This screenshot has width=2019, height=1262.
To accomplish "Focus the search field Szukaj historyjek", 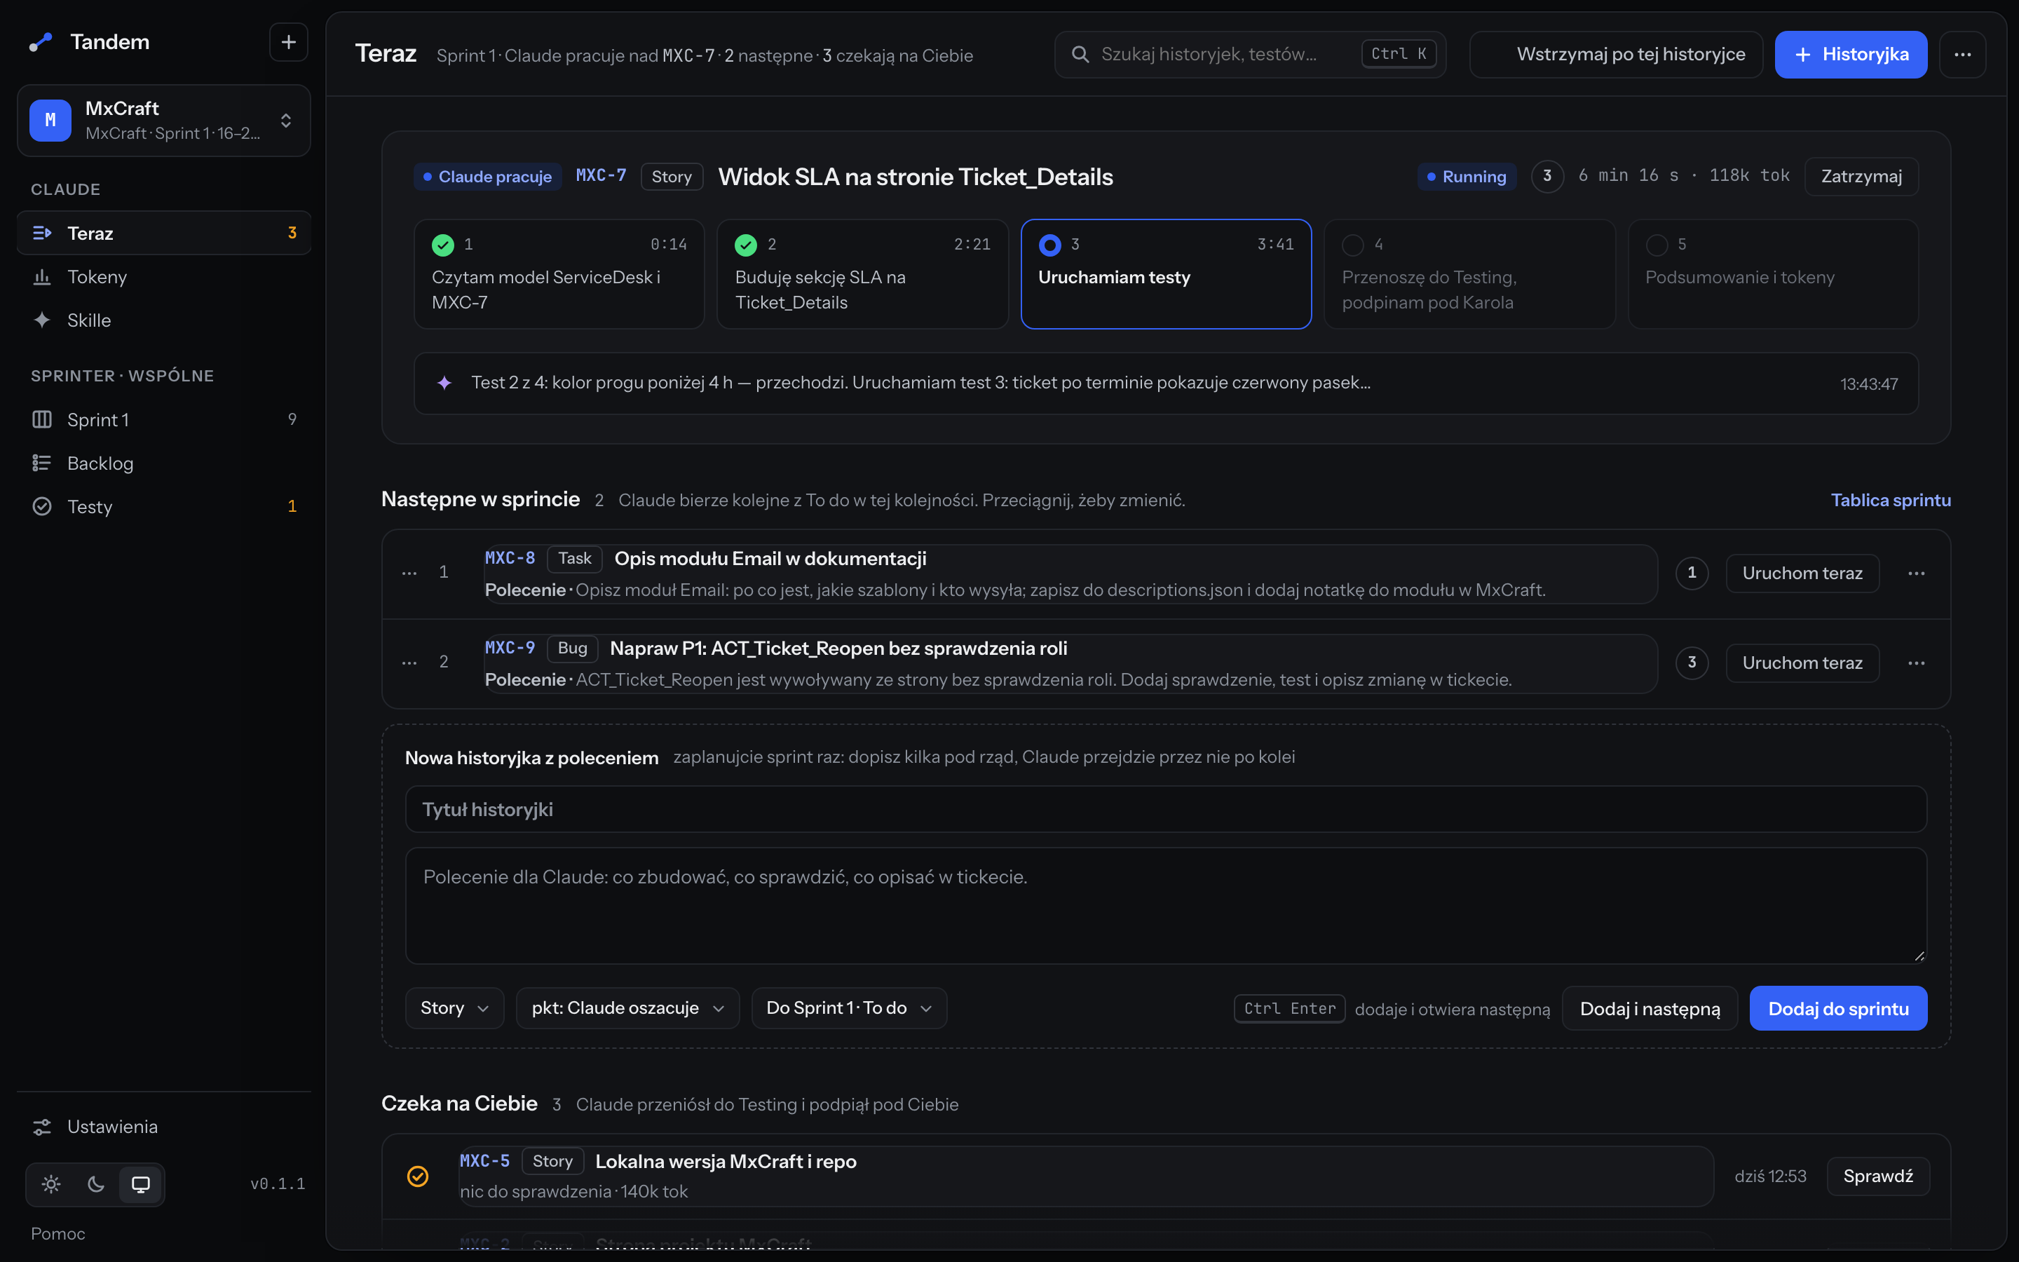I will click(1250, 54).
